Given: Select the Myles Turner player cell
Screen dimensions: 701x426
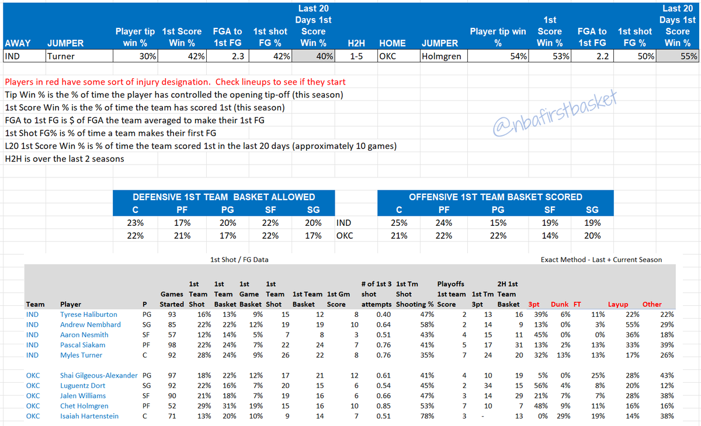Looking at the screenshot, I should pos(81,355).
